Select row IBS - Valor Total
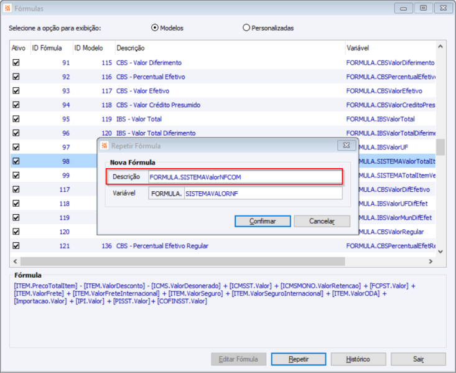This screenshot has height=373, width=456. pyautogui.click(x=223, y=119)
